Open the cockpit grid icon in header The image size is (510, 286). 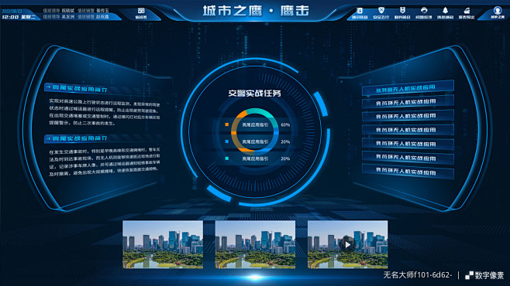(x=141, y=11)
